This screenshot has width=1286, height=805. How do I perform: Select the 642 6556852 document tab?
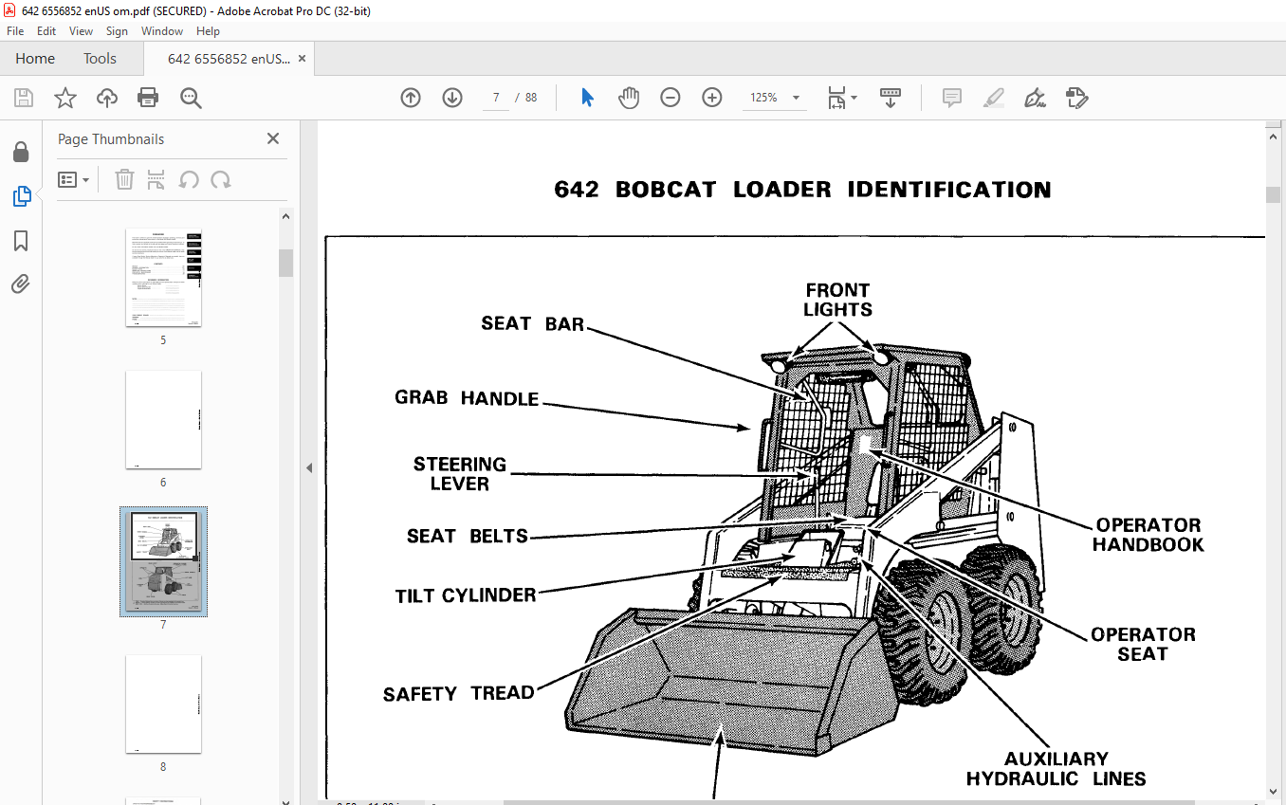pyautogui.click(x=229, y=59)
